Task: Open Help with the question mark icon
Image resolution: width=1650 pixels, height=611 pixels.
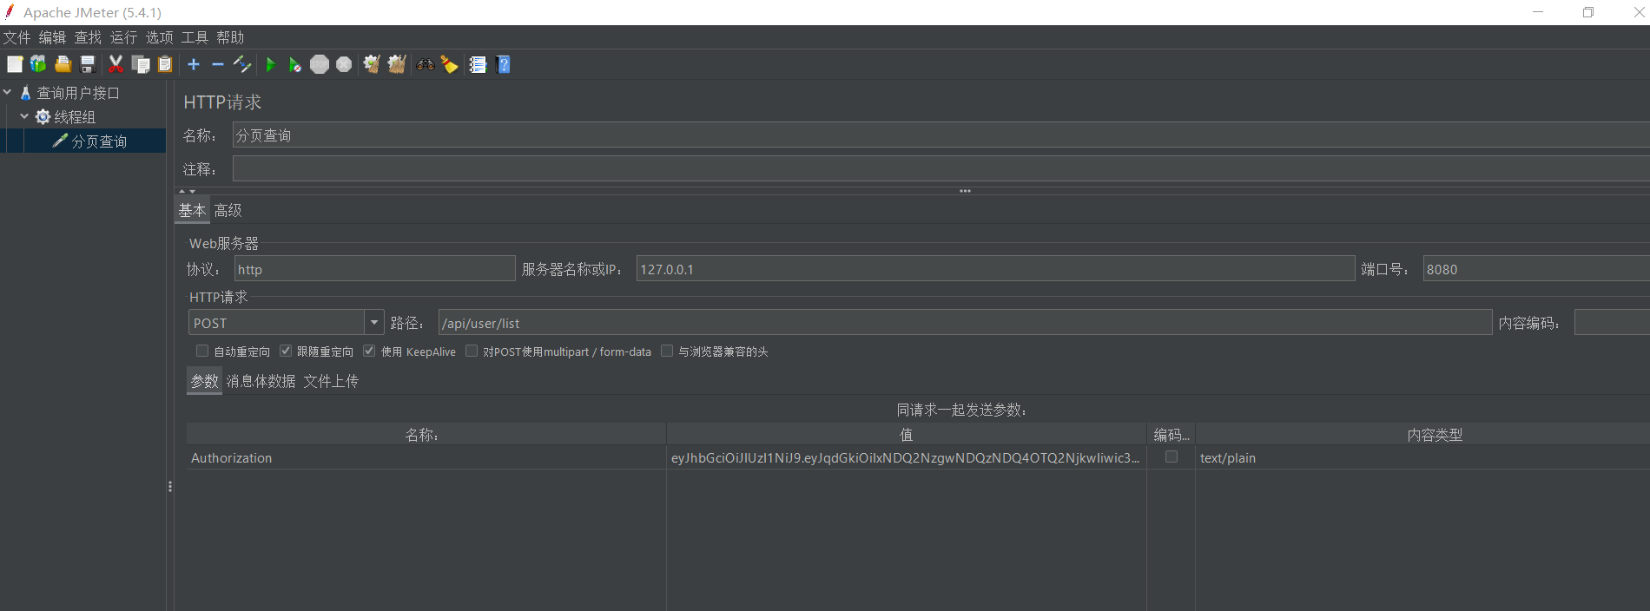Action: [x=503, y=64]
